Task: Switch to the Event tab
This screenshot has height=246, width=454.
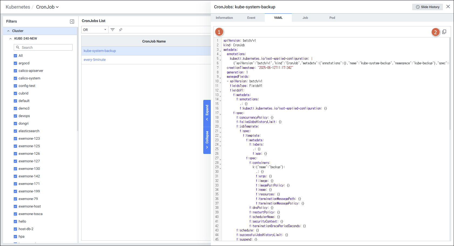Action: [251, 17]
